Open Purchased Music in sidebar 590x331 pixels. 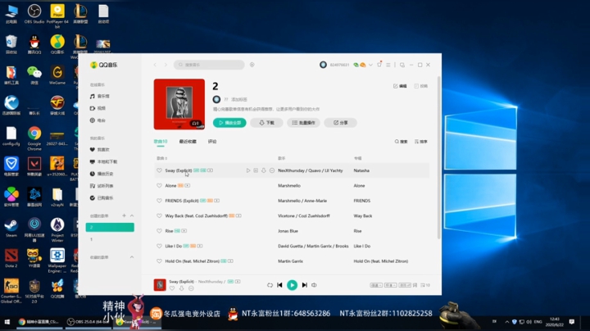click(102, 197)
